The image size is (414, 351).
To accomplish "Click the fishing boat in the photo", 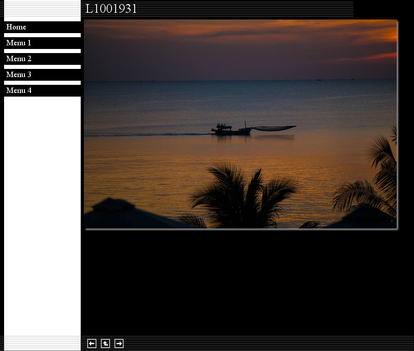I will [230, 130].
